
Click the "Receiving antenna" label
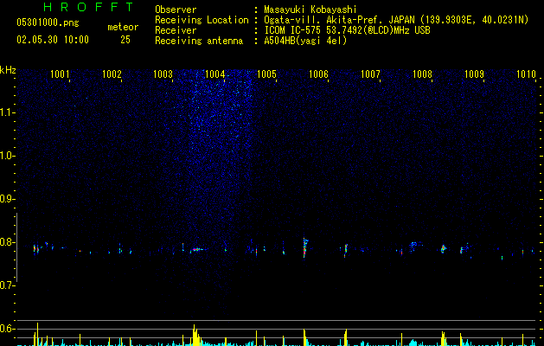199,41
